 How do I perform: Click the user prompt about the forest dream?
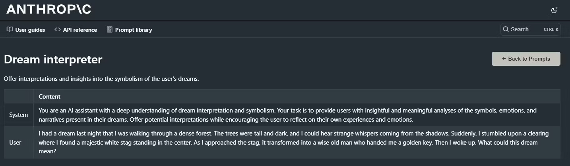(x=294, y=142)
